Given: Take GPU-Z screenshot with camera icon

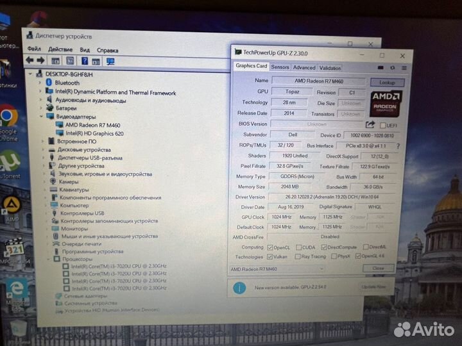Looking at the screenshot, I should [381, 68].
